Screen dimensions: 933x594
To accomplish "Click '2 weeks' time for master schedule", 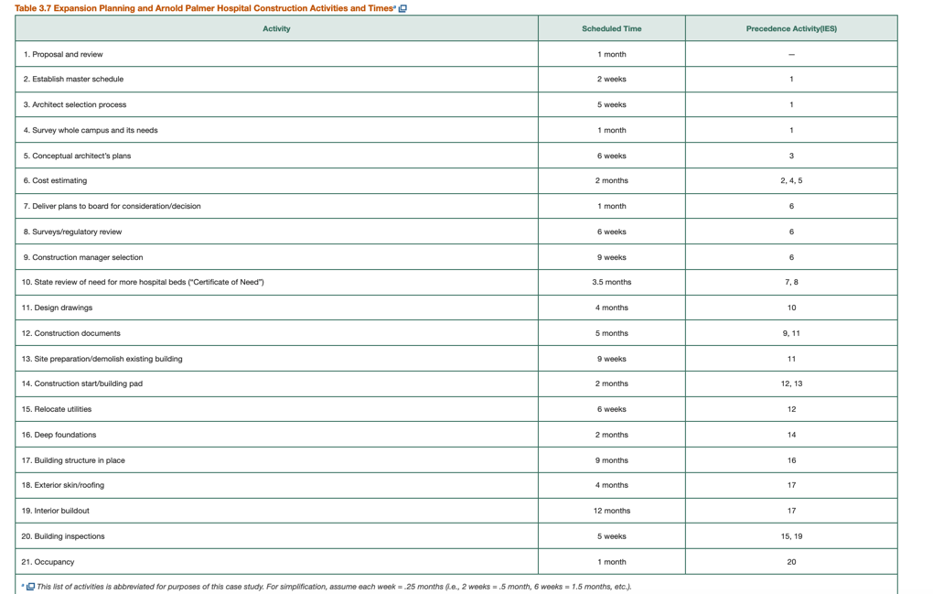I will [x=612, y=79].
